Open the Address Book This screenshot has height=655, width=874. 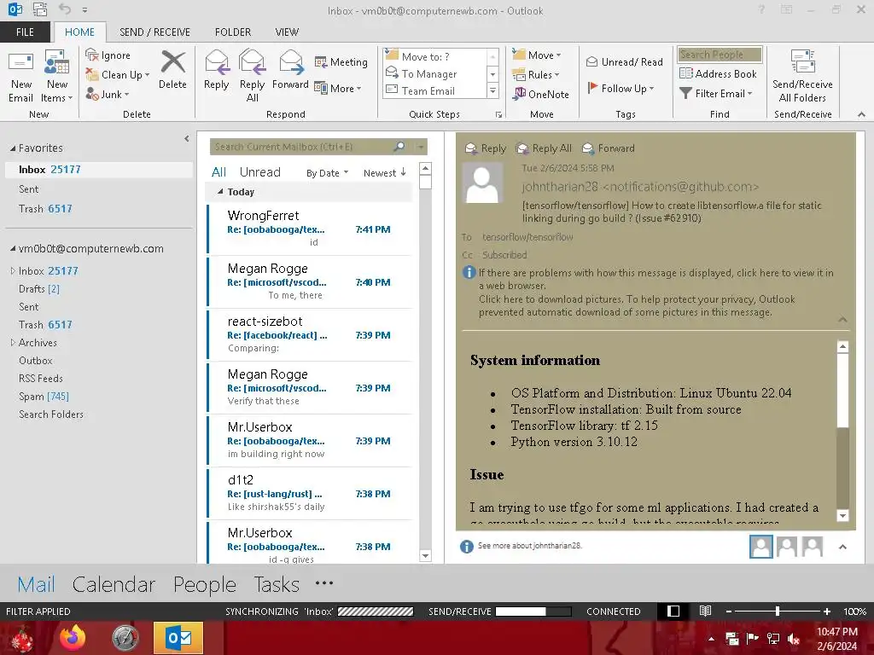tap(718, 73)
